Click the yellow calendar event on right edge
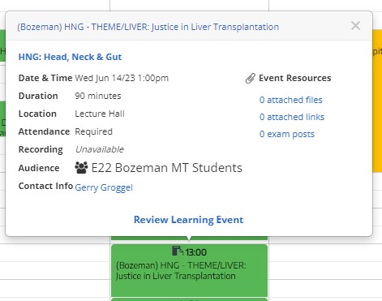 pyautogui.click(x=377, y=101)
